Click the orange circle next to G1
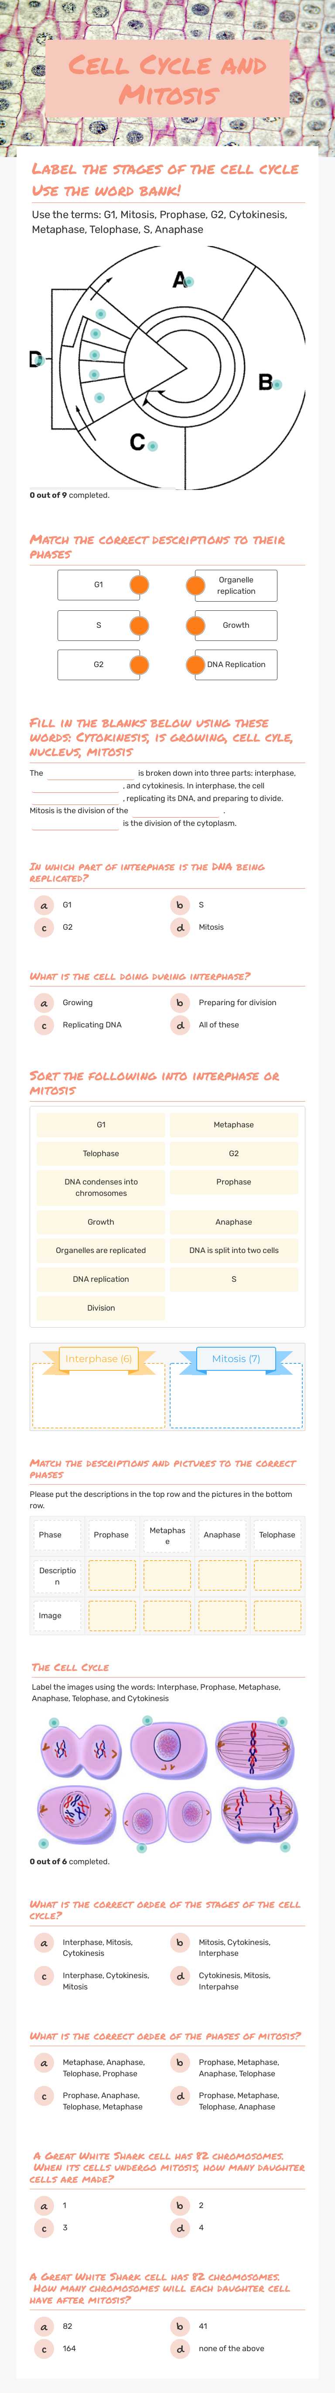335x2393 pixels. 139,585
